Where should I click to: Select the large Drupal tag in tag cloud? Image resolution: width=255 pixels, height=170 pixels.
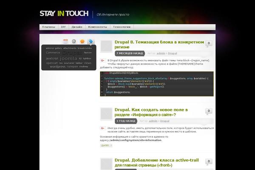point(72,53)
